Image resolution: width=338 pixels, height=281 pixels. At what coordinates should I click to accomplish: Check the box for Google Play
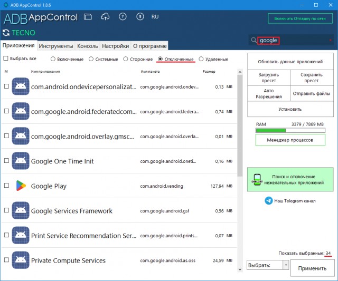pos(6,186)
